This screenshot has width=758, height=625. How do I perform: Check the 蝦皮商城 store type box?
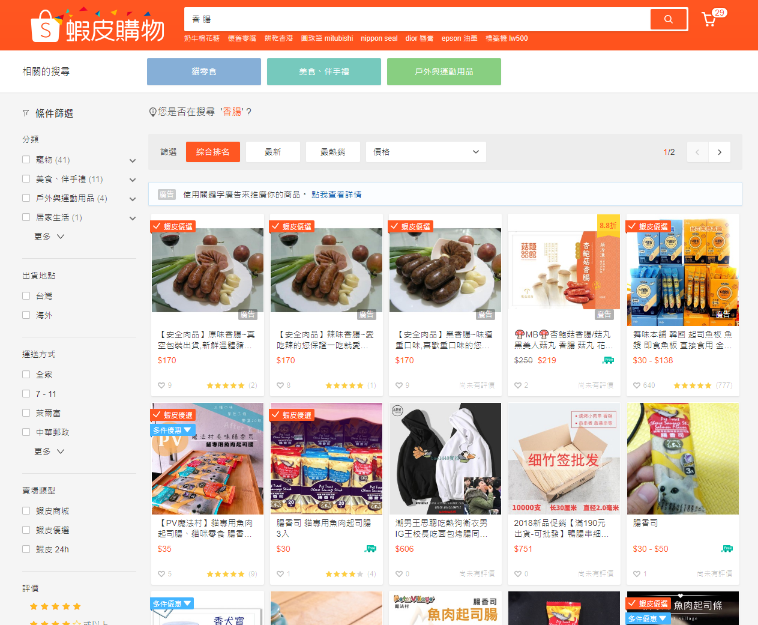[x=26, y=511]
